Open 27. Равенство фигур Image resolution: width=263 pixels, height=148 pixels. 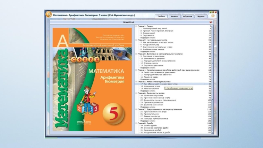tap(150, 116)
